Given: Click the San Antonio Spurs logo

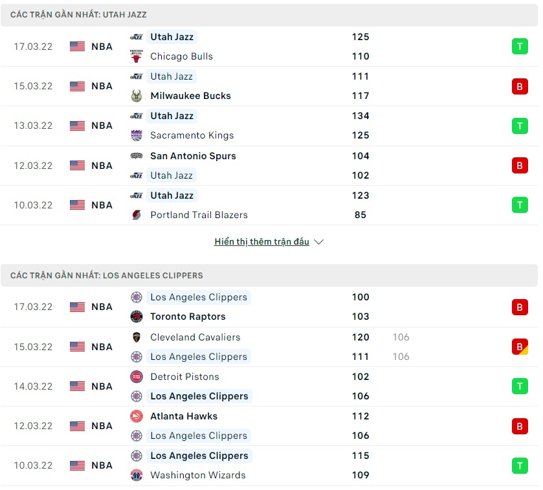Looking at the screenshot, I should [x=136, y=155].
